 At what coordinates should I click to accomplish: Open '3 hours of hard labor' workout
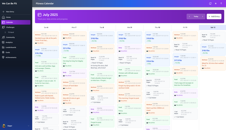click(x=74, y=85)
